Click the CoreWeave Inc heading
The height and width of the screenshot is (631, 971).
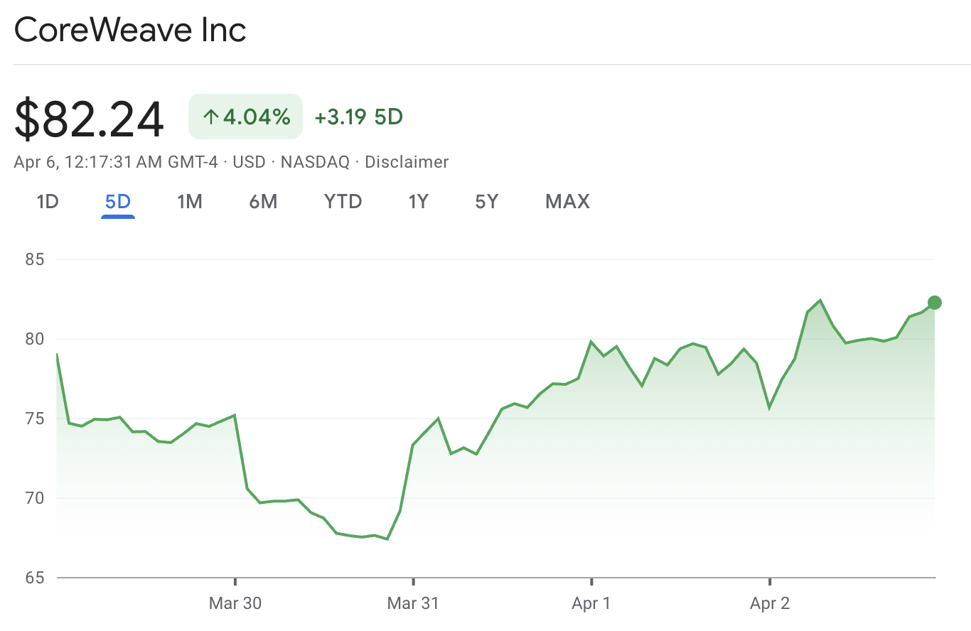(130, 31)
